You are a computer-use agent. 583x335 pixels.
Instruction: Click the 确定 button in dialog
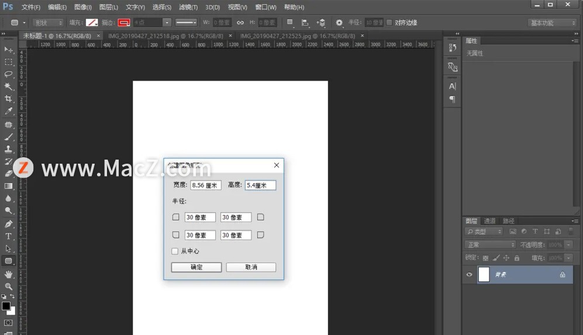196,267
